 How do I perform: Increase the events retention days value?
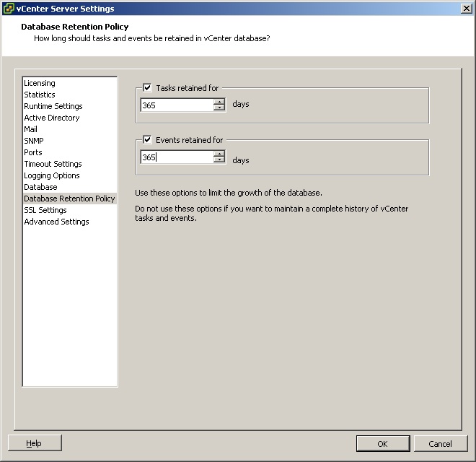[x=219, y=154]
